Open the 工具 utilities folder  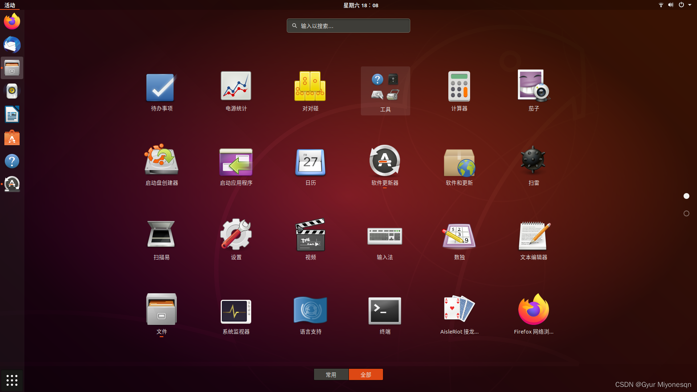pos(385,91)
